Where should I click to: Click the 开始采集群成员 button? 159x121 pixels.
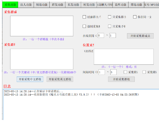[140, 36]
